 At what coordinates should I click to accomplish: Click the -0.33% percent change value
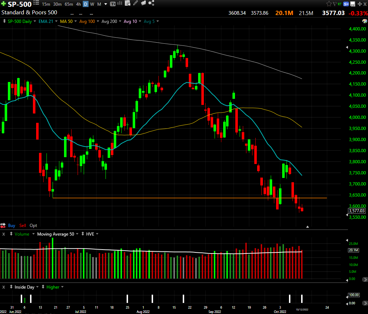tap(358, 13)
